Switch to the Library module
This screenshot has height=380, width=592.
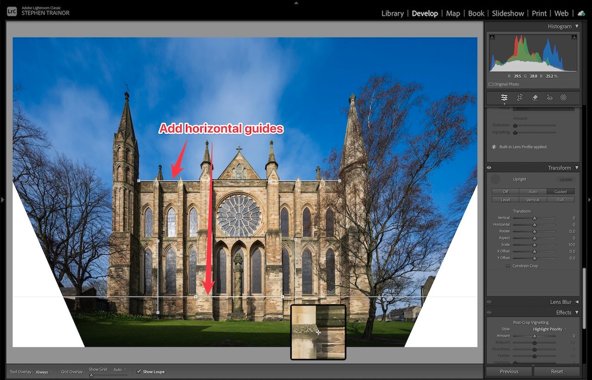[392, 13]
